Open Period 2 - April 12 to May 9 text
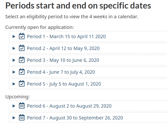 pos(63,49)
